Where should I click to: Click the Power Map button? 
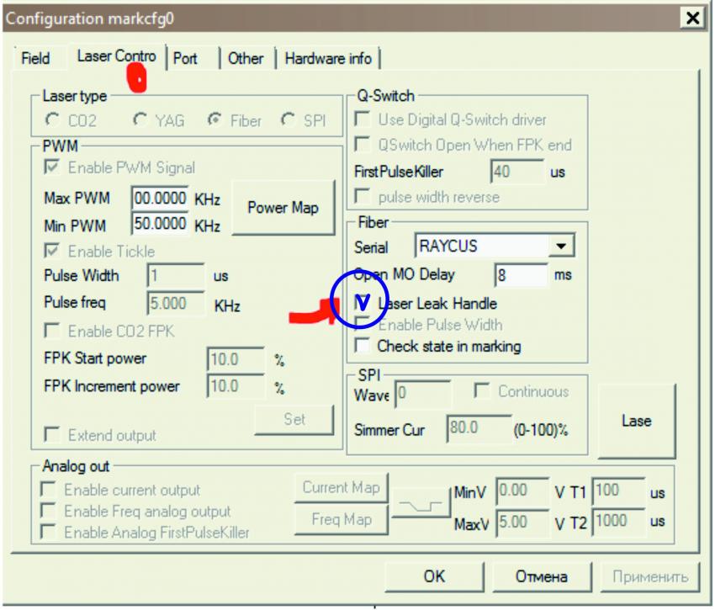click(283, 208)
